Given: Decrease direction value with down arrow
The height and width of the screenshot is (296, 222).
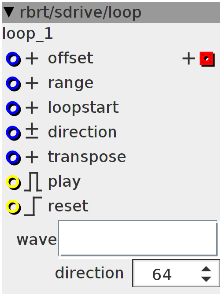Looking at the screenshot, I should click(x=206, y=279).
